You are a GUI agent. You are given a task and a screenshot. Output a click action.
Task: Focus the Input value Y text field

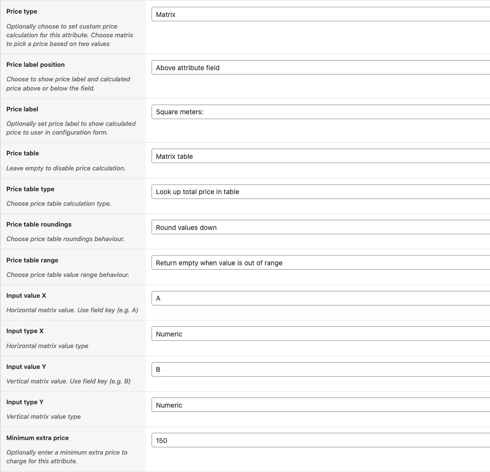pos(321,369)
